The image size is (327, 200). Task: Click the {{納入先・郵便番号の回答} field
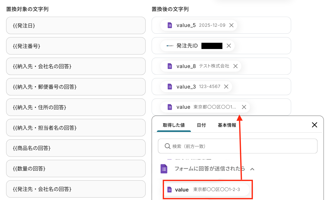click(76, 87)
